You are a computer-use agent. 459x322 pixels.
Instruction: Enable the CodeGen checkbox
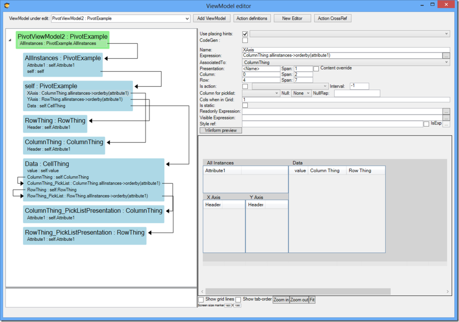point(244,40)
